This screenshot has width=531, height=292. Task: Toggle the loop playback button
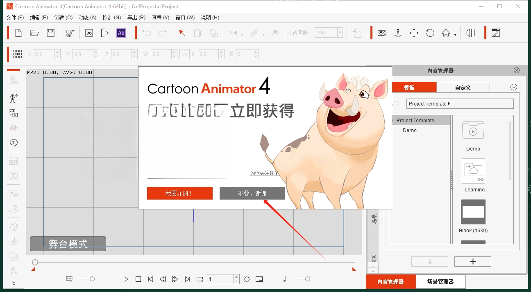pyautogui.click(x=200, y=279)
